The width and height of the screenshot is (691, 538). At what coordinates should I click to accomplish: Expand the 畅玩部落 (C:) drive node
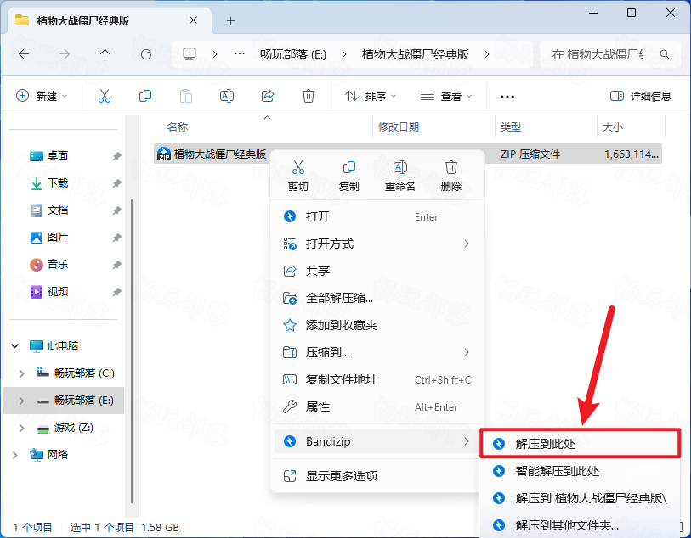[21, 373]
